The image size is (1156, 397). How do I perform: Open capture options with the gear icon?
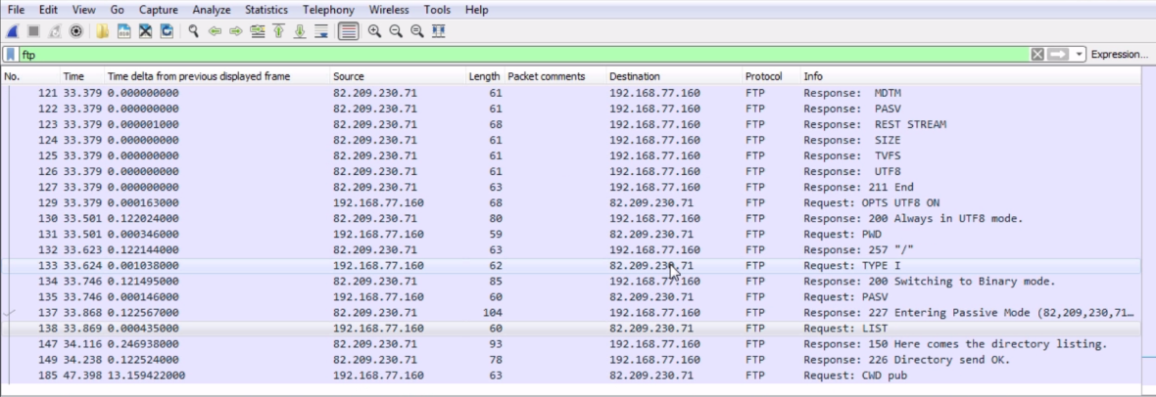click(76, 31)
